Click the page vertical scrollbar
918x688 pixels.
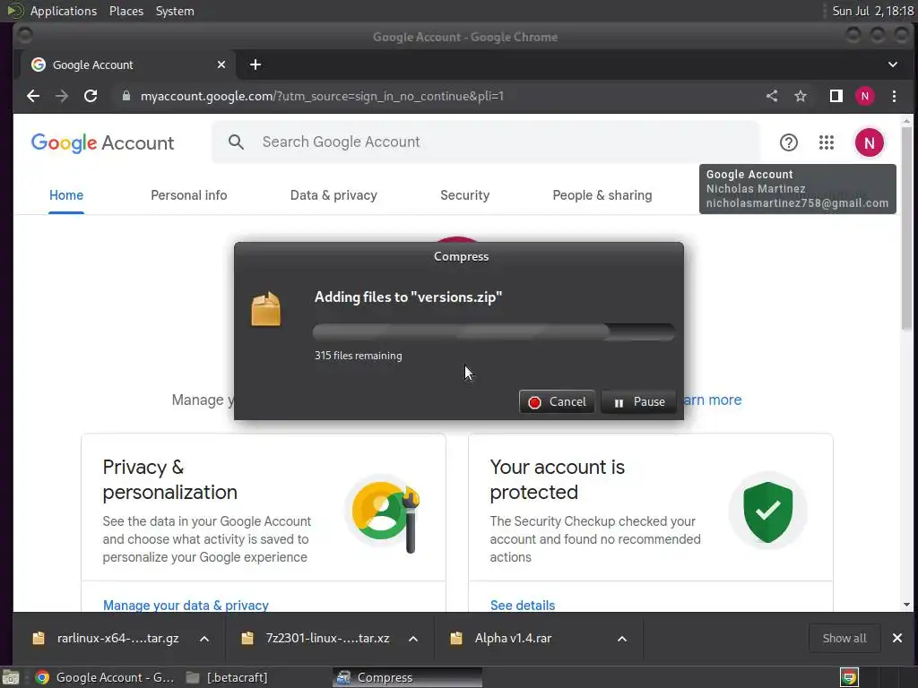coord(906,228)
